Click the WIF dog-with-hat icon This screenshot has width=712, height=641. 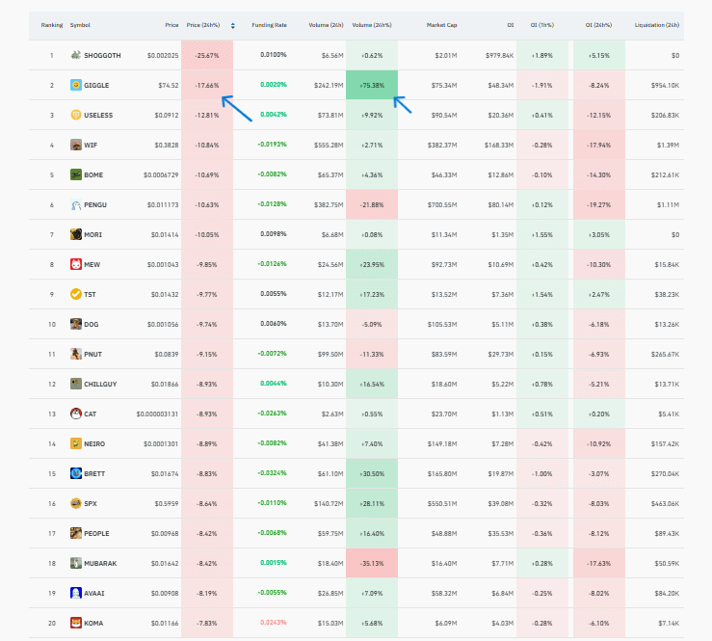tap(75, 145)
